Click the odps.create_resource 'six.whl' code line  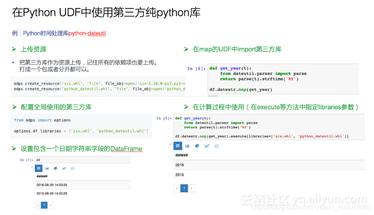(99, 83)
